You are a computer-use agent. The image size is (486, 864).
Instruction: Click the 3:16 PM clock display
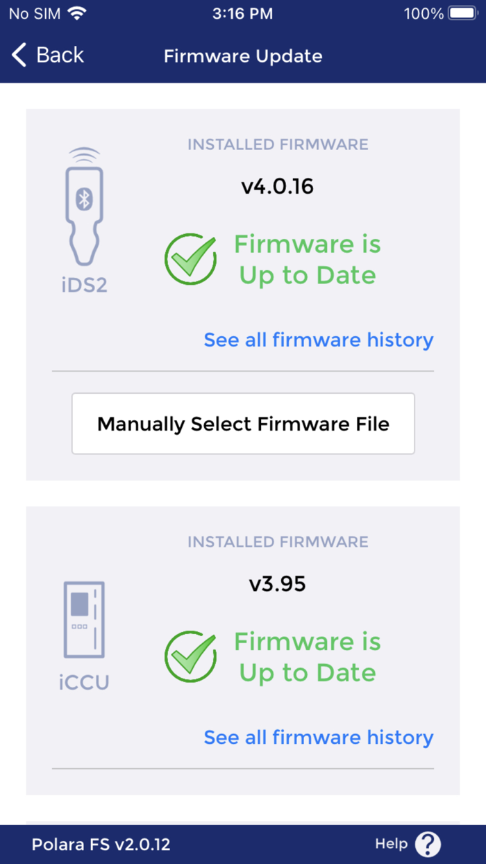(242, 13)
